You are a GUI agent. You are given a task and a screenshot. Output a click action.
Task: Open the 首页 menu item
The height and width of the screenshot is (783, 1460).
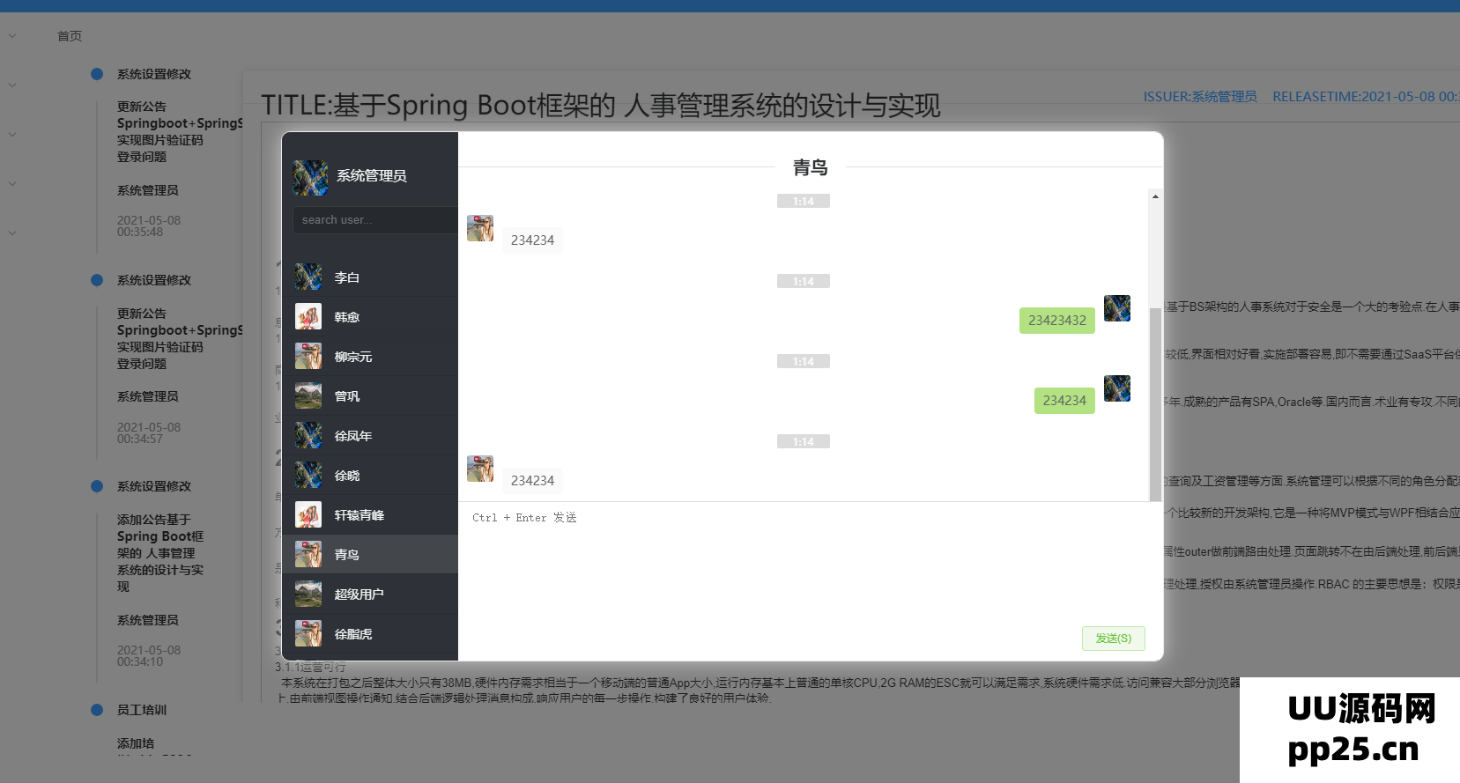click(70, 36)
